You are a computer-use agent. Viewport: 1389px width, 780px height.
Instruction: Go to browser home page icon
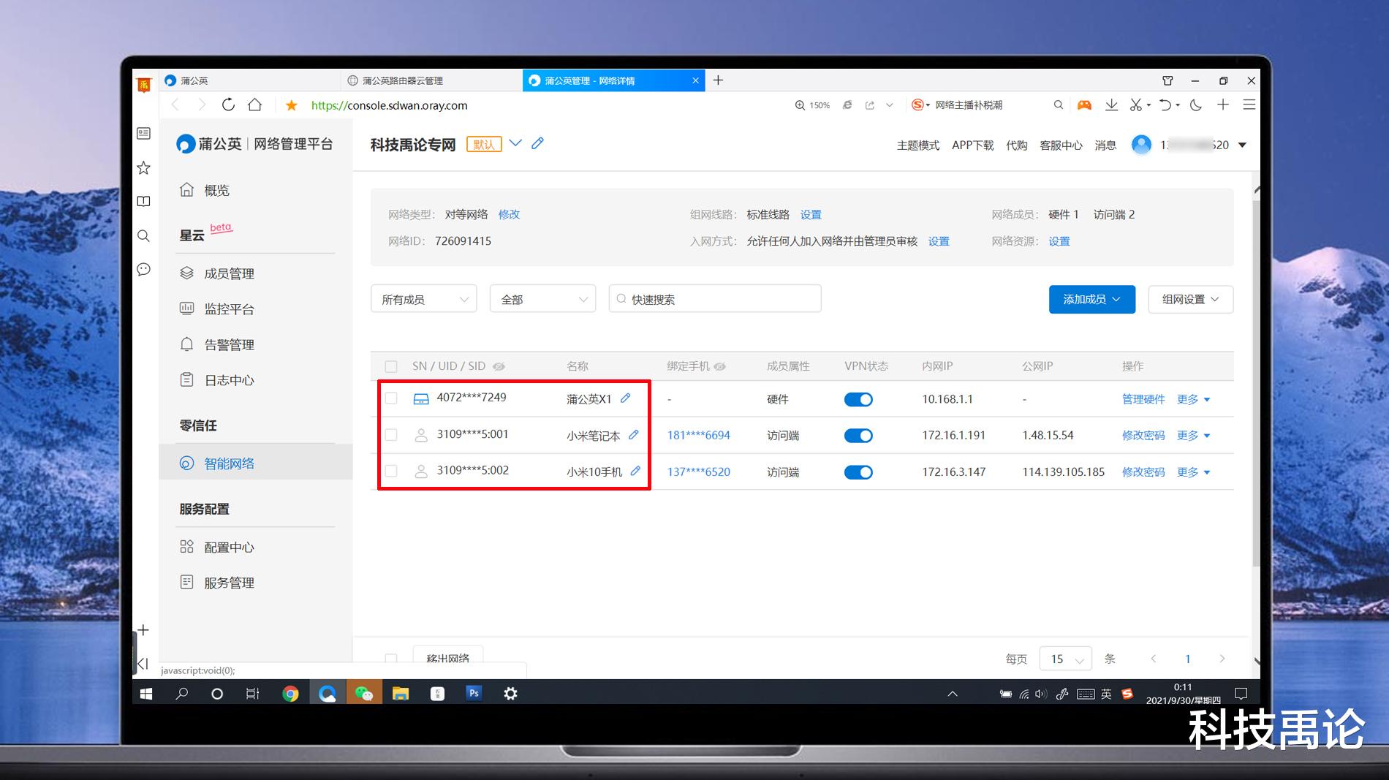point(254,105)
